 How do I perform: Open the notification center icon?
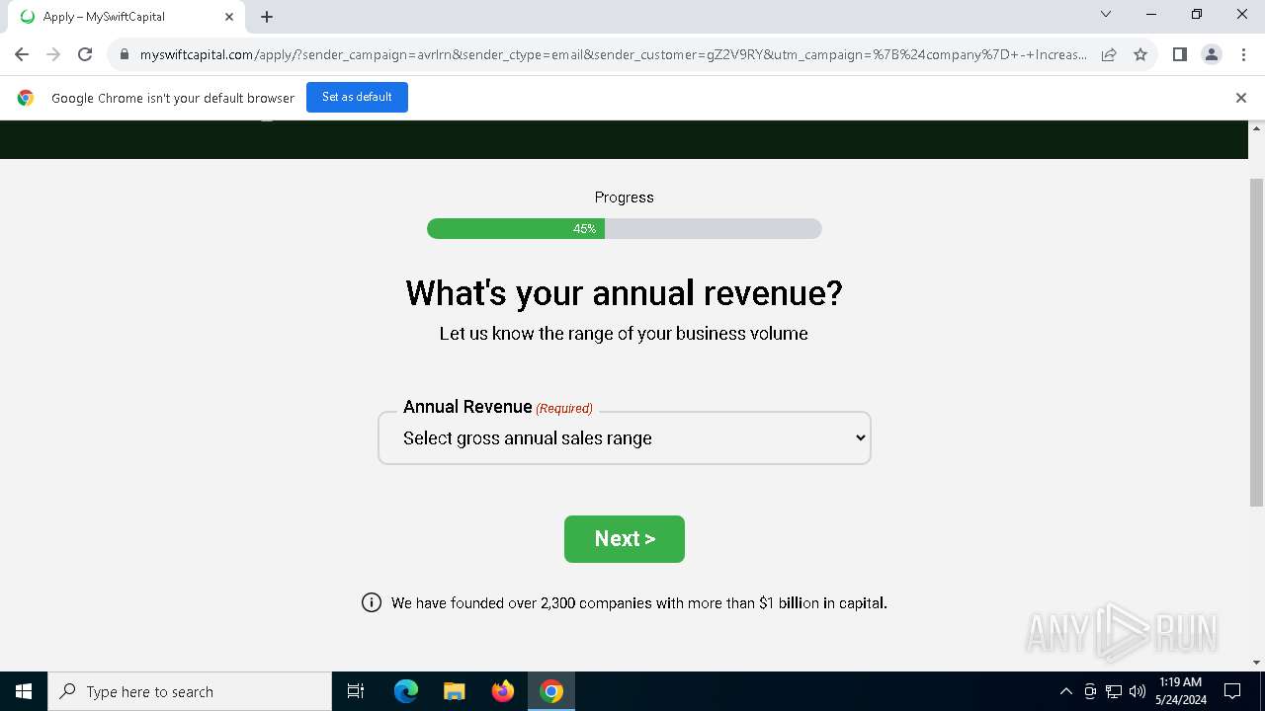click(x=1232, y=691)
